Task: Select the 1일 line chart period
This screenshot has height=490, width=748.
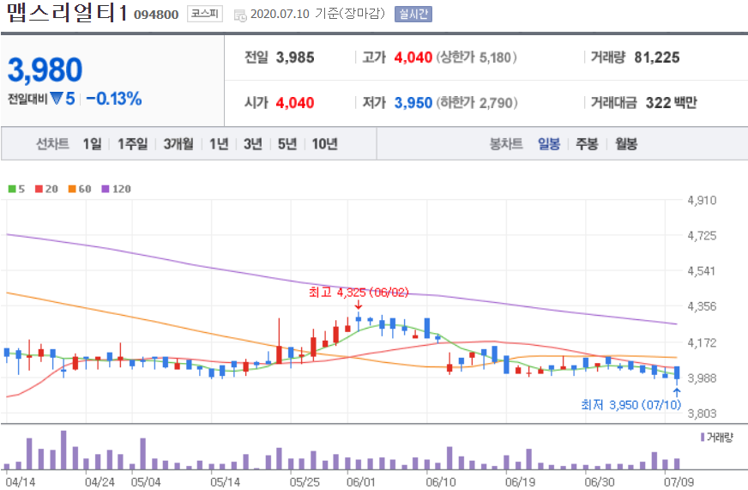Action: pyautogui.click(x=92, y=143)
